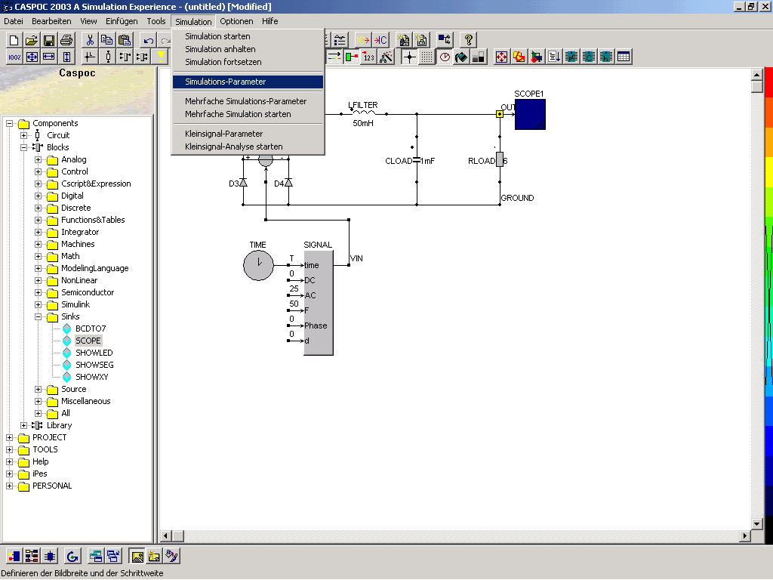The height and width of the screenshot is (580, 773).
Task: Select the SHOWXY sink block
Action: pyautogui.click(x=91, y=377)
